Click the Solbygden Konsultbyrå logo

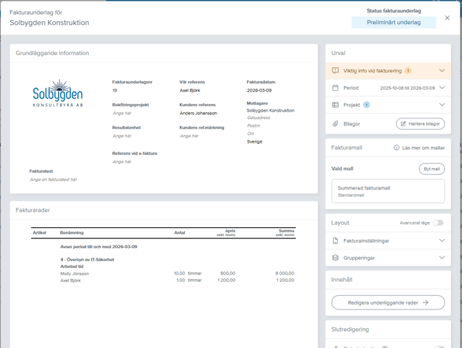pos(58,94)
